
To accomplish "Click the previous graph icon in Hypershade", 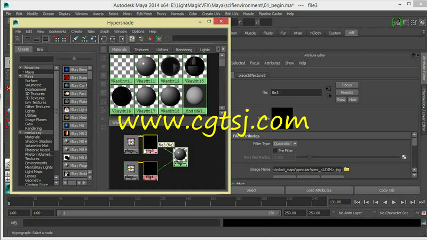I will tap(57, 39).
